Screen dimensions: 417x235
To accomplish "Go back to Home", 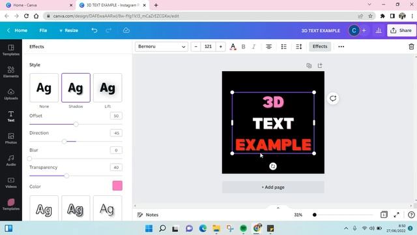I will [x=17, y=31].
